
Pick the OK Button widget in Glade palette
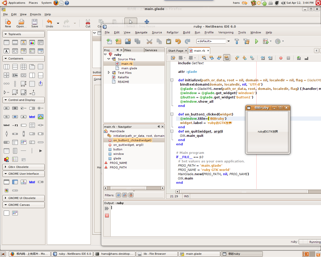coord(7,108)
